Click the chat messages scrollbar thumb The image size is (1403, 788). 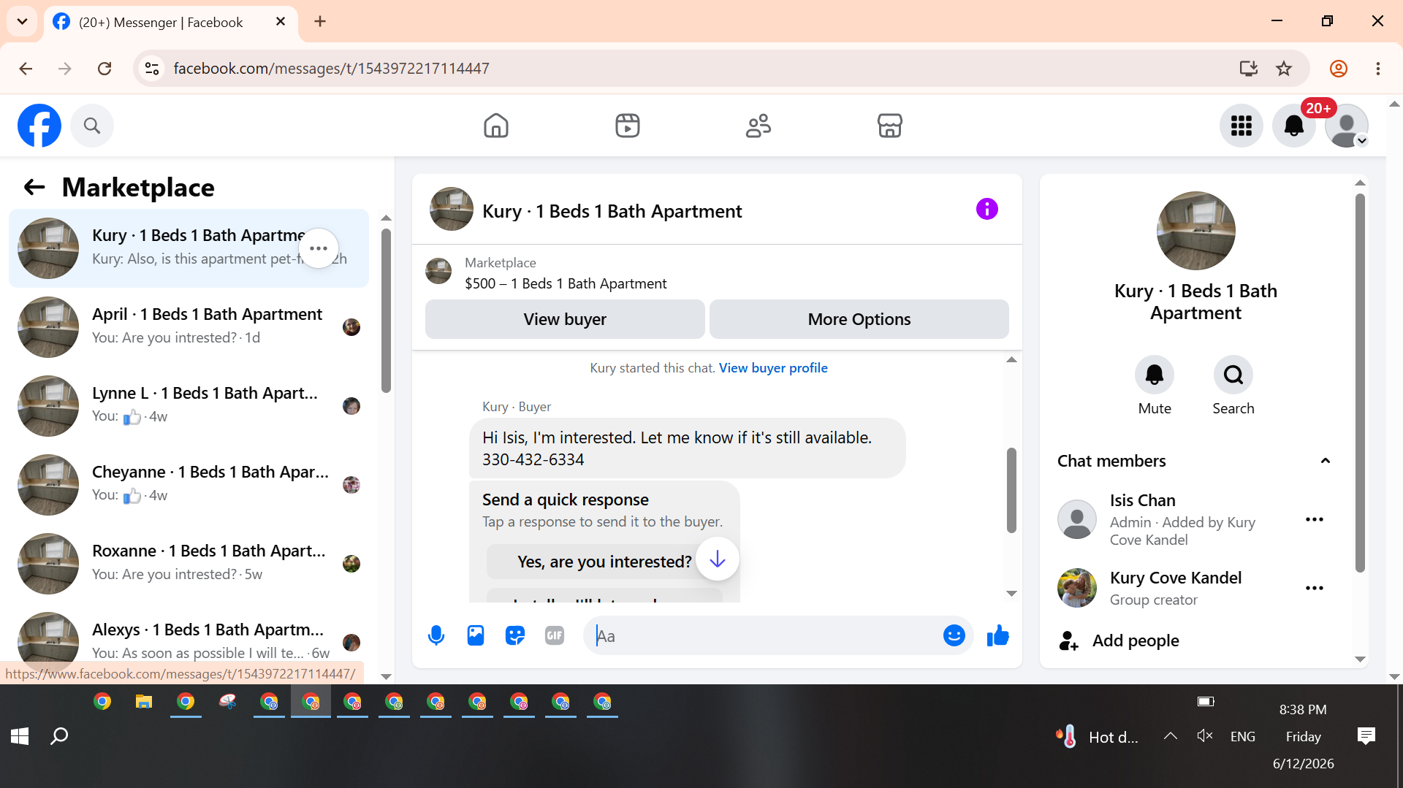[1011, 490]
